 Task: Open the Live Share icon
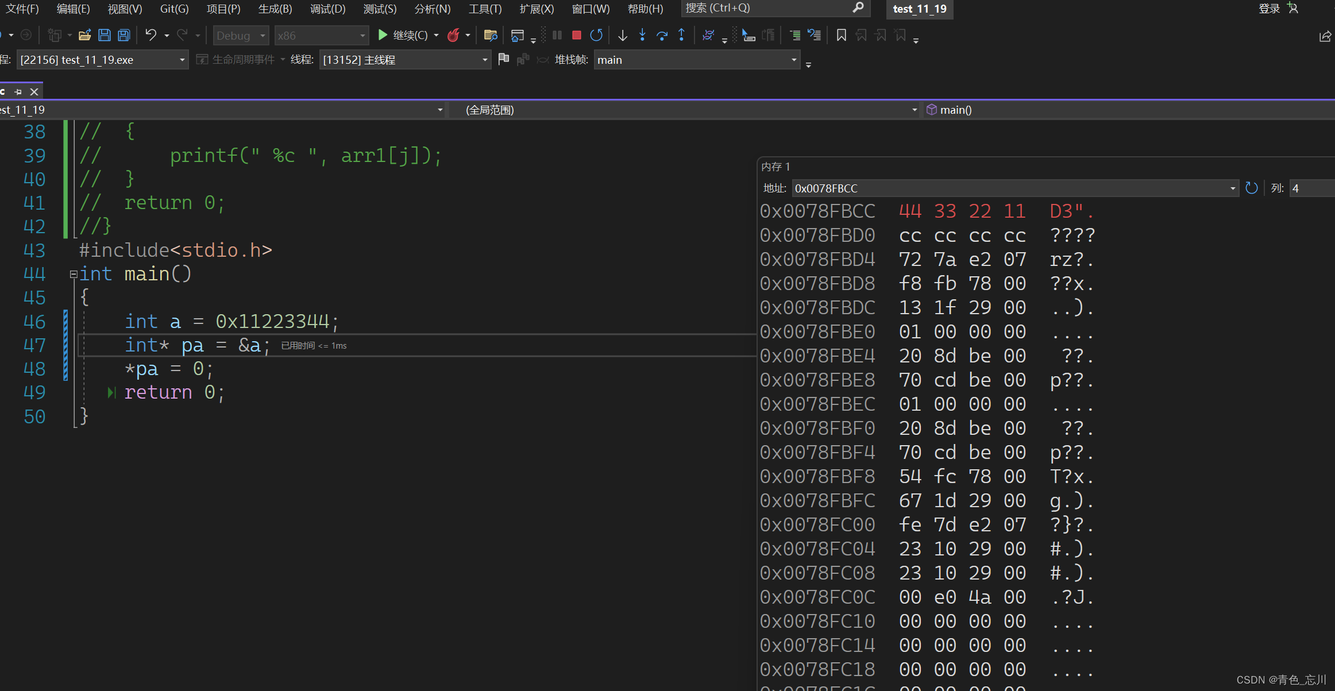tap(1325, 36)
